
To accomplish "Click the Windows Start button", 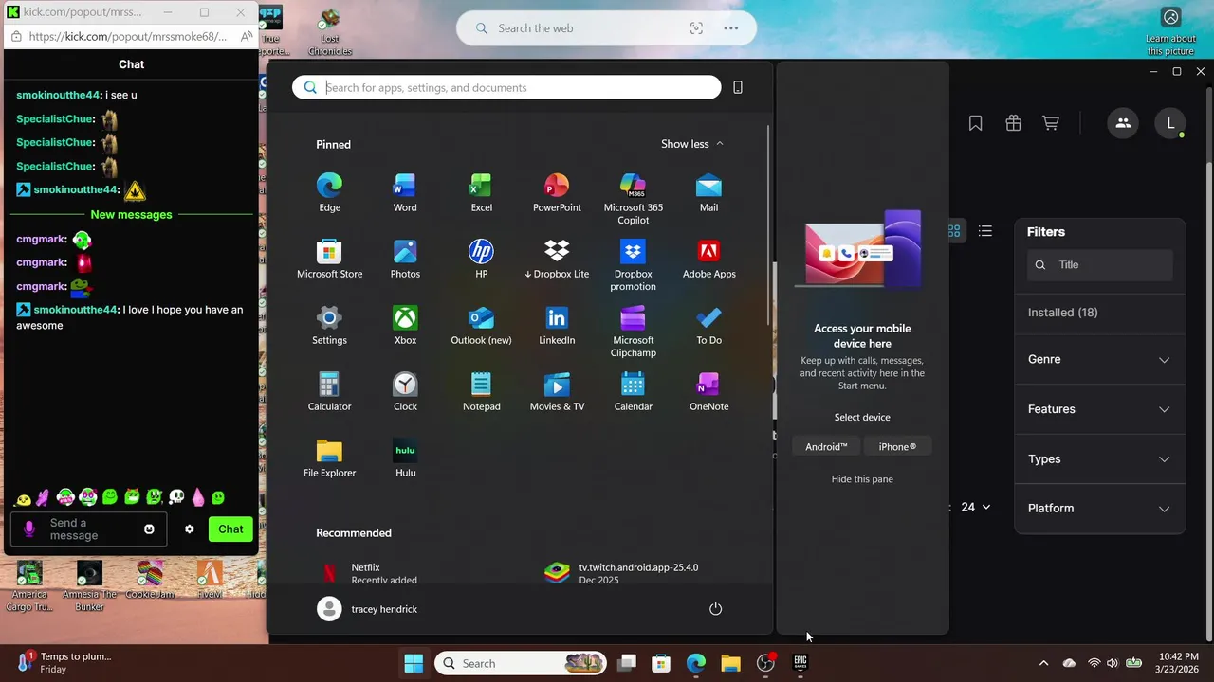I will [x=414, y=663].
